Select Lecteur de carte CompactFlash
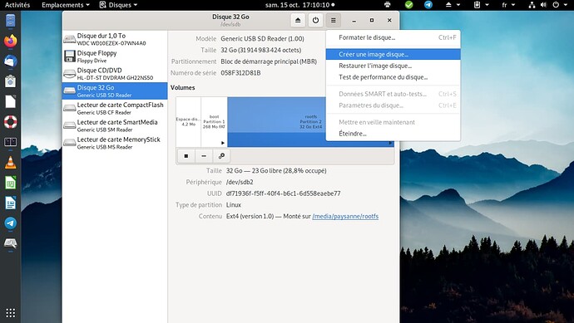This screenshot has width=574, height=323. coord(115,108)
